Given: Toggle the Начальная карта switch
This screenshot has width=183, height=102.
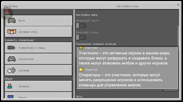Looking at the screenshot, I should pos(81,26).
